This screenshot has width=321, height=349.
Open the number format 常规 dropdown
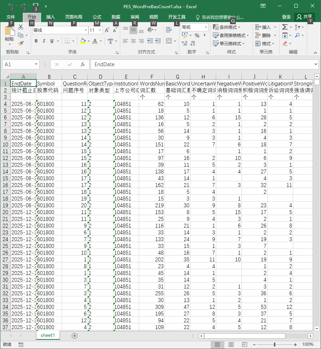click(206, 27)
